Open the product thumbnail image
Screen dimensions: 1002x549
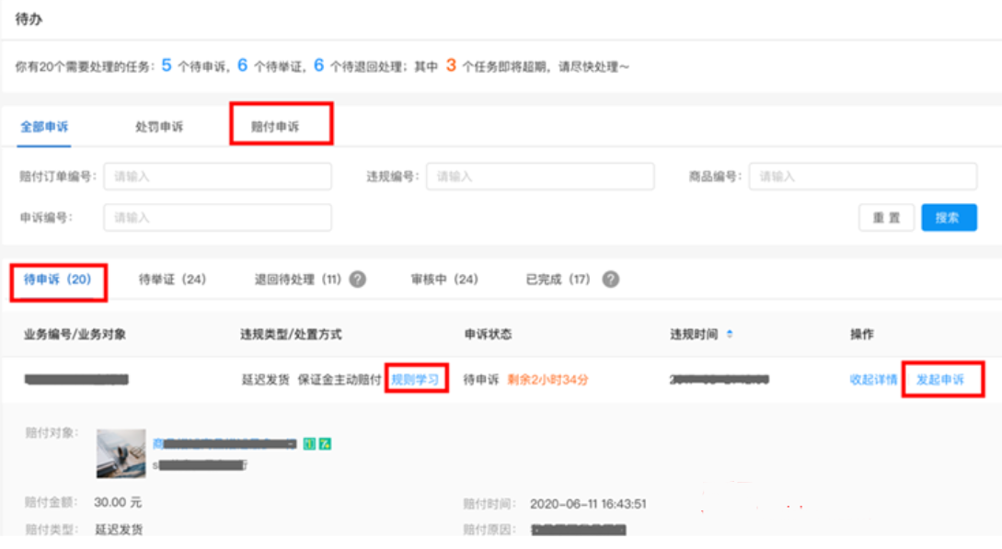(121, 453)
